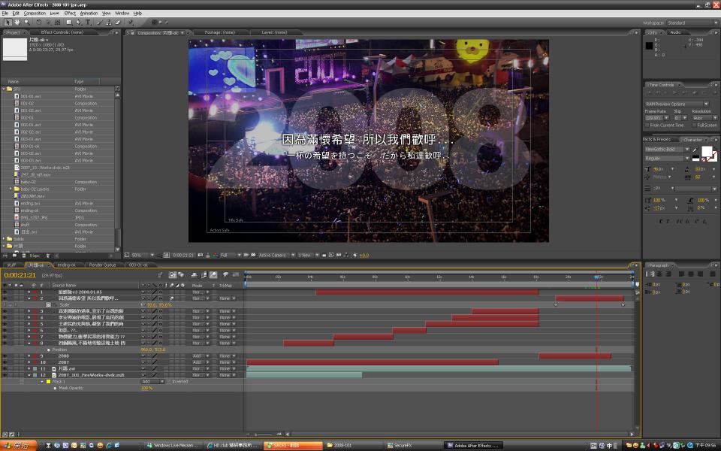Select the Rotation tool
Screen dimensions: 721x451
(39, 23)
